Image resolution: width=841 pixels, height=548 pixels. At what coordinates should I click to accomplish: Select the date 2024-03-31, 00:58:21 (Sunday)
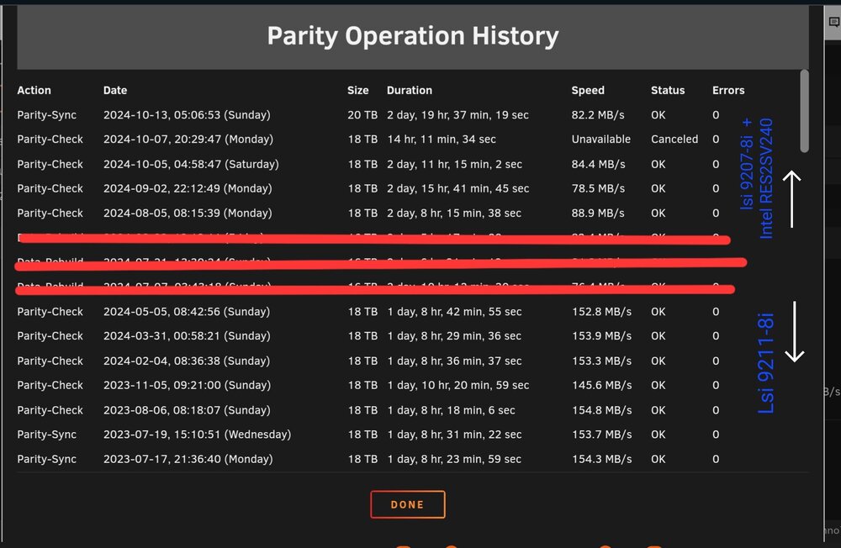click(187, 335)
